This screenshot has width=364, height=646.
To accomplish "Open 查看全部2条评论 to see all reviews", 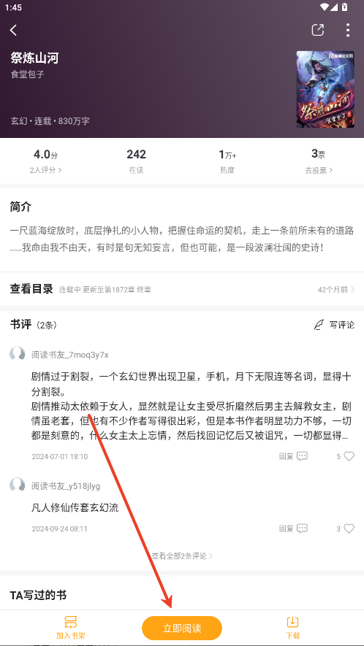I will point(182,555).
